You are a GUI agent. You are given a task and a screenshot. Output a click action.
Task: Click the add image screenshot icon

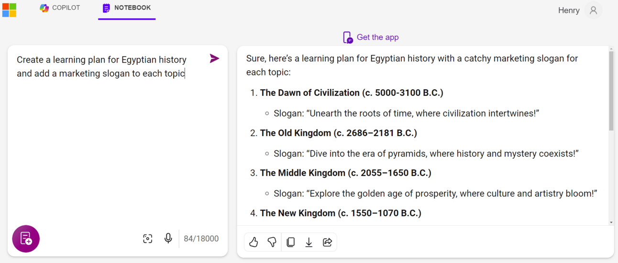coord(148,239)
